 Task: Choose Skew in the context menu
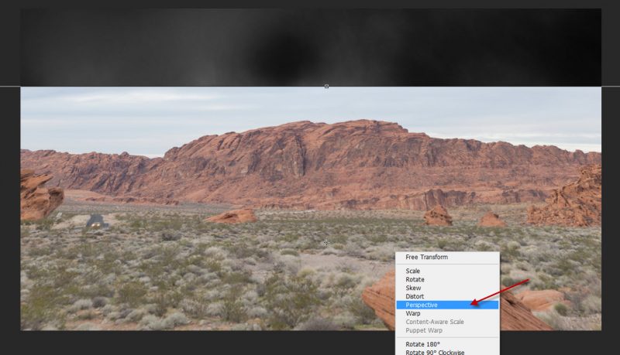tap(413, 288)
